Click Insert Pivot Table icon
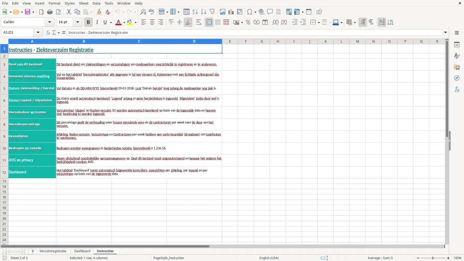The image size is (464, 261). tap(240, 12)
